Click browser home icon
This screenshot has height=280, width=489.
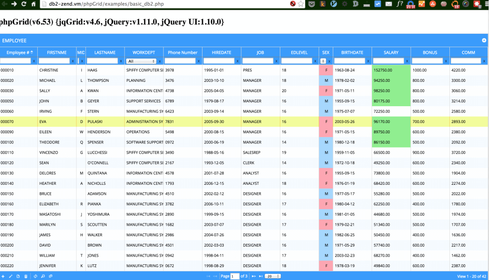(x=33, y=4)
